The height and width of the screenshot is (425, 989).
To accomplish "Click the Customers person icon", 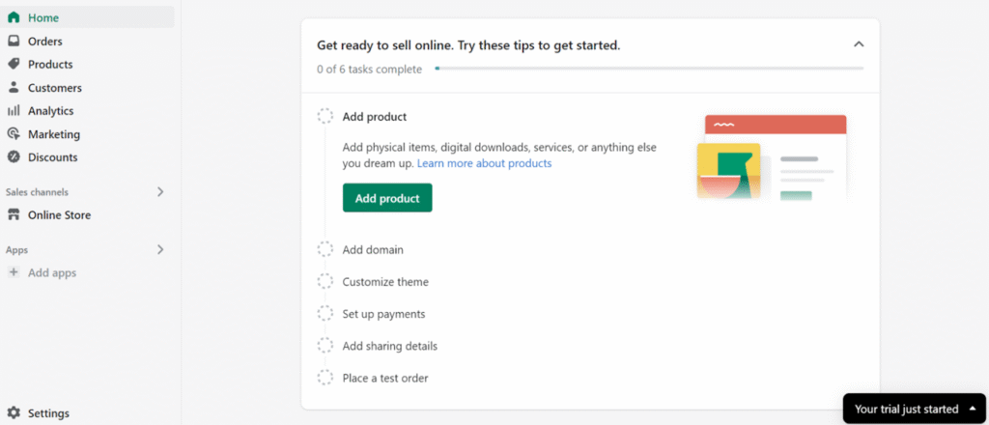I will 14,88.
